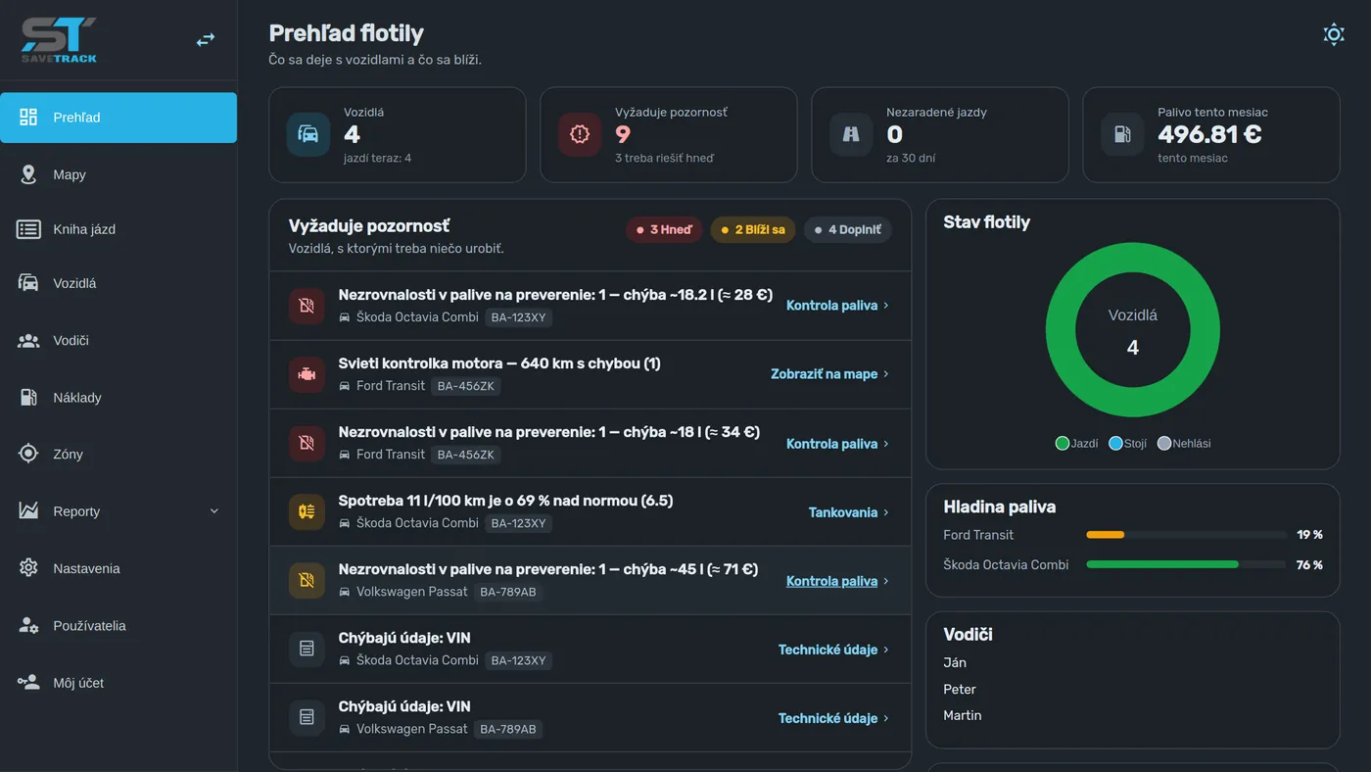Collapse sidebar with the swap arrows icon
The height and width of the screenshot is (772, 1371).
point(206,40)
